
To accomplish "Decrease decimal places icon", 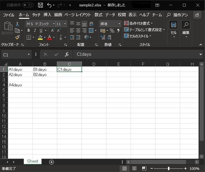I will (x=109, y=37).
